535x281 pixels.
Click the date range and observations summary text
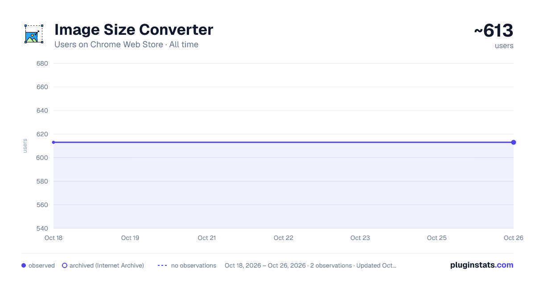310,265
